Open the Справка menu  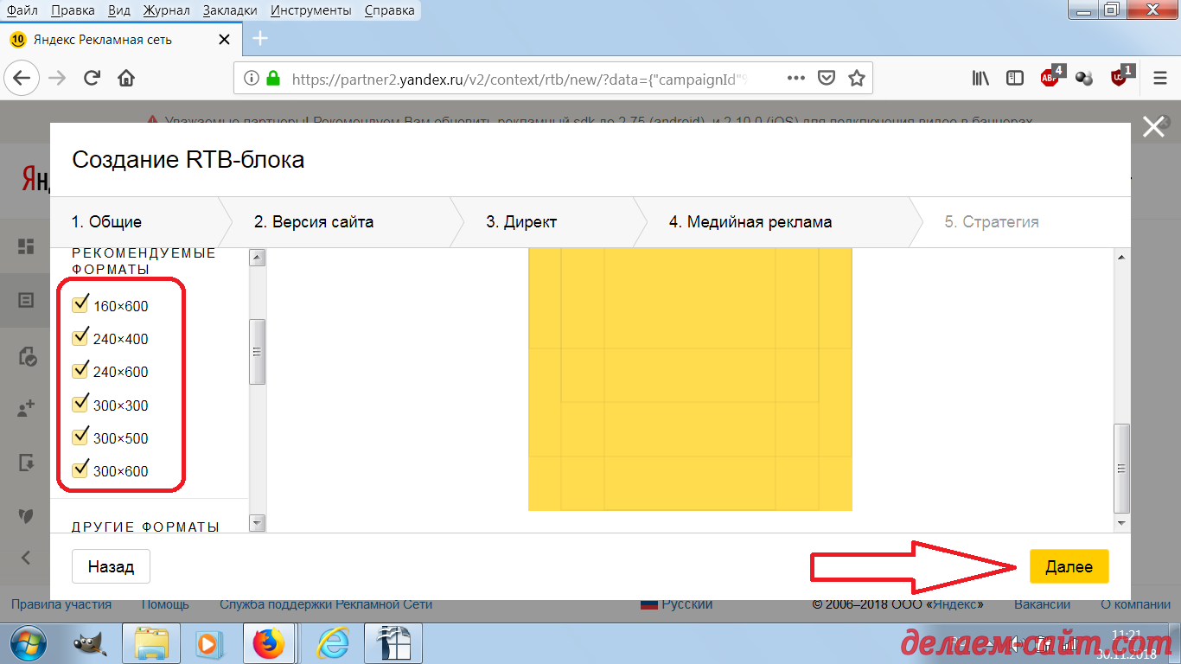(x=389, y=10)
